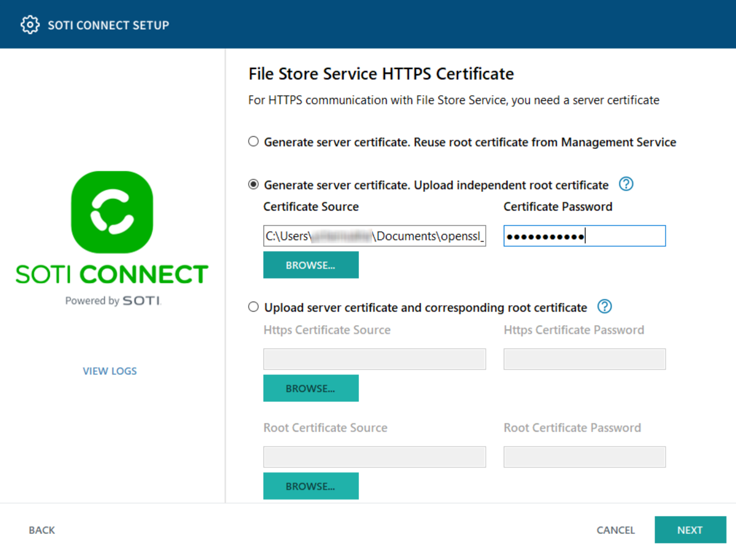Image resolution: width=736 pixels, height=552 pixels.
Task: Proceed with the Next button
Action: (x=690, y=530)
